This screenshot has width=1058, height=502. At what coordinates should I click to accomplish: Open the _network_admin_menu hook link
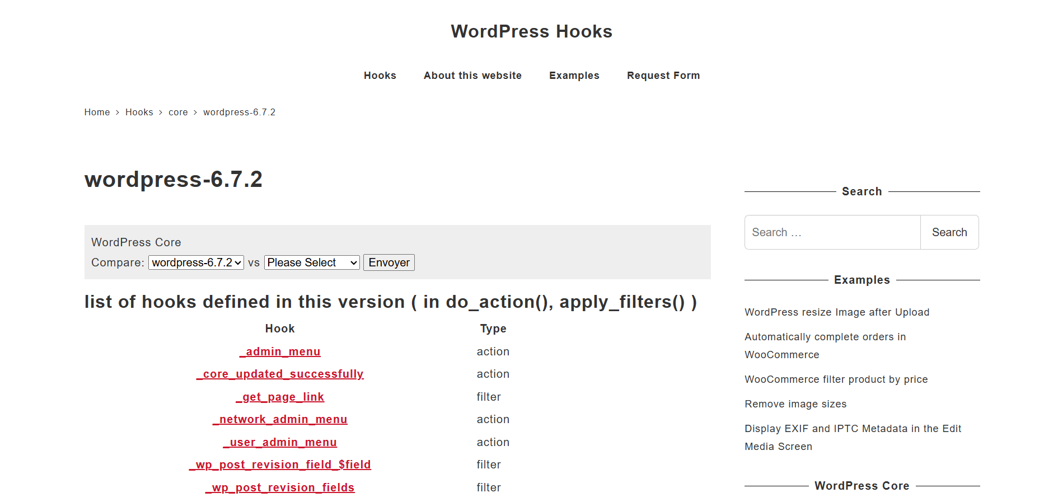[x=280, y=419]
